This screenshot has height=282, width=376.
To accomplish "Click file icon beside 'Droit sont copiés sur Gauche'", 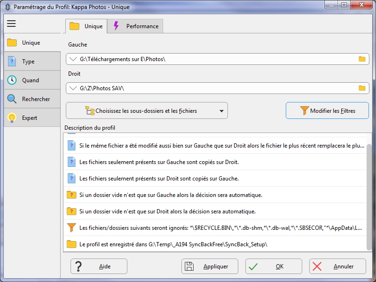I will pos(71,179).
